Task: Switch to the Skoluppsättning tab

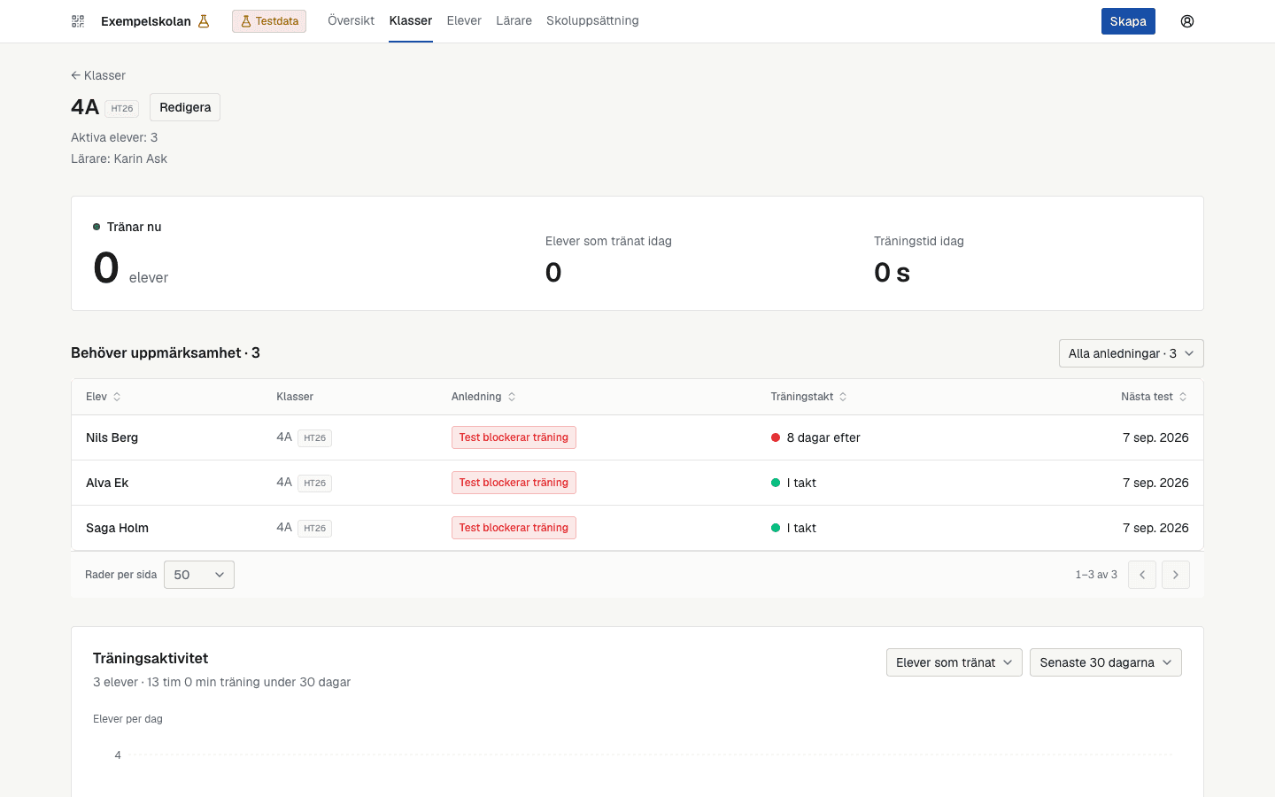Action: click(592, 20)
